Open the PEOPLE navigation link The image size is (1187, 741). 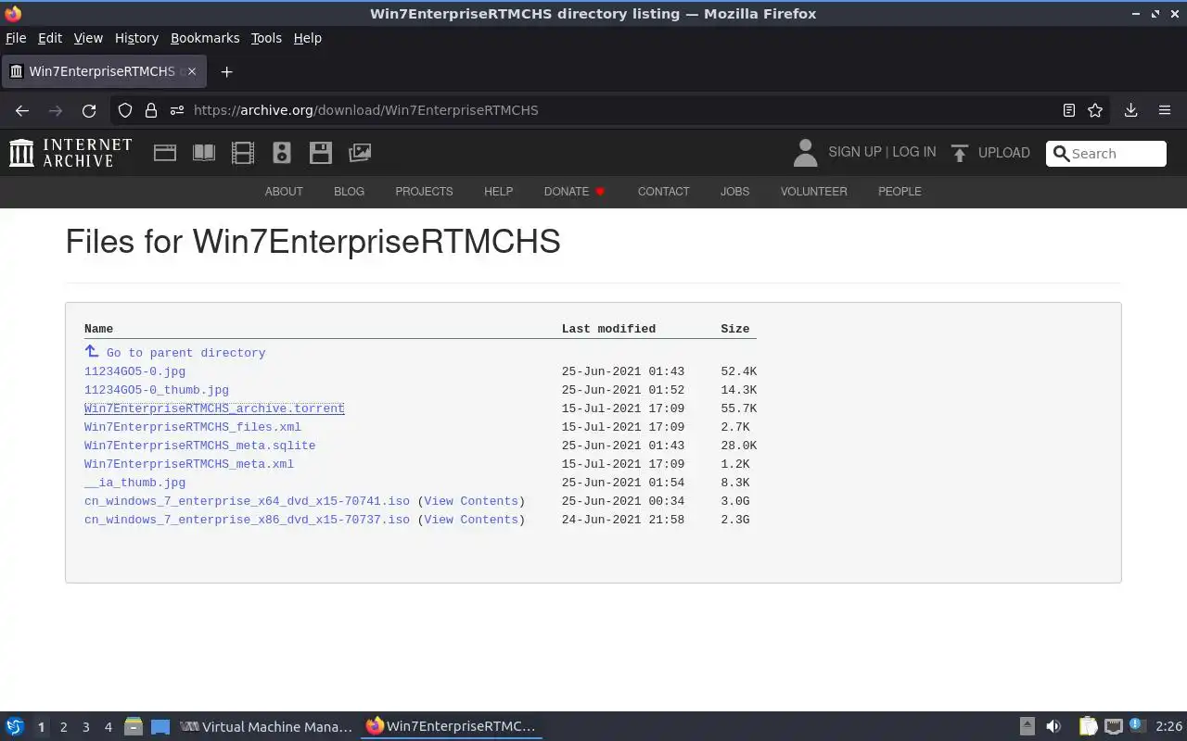point(900,192)
